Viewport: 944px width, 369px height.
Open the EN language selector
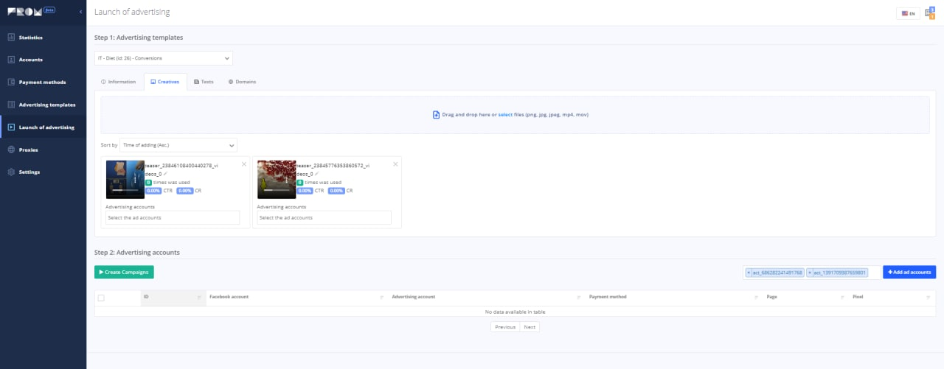point(908,13)
